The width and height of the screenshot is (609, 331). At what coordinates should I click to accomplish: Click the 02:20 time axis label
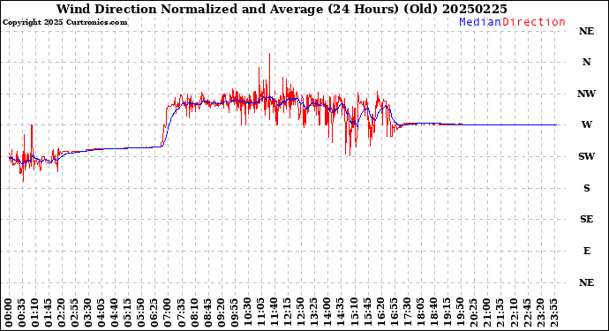pyautogui.click(x=62, y=312)
